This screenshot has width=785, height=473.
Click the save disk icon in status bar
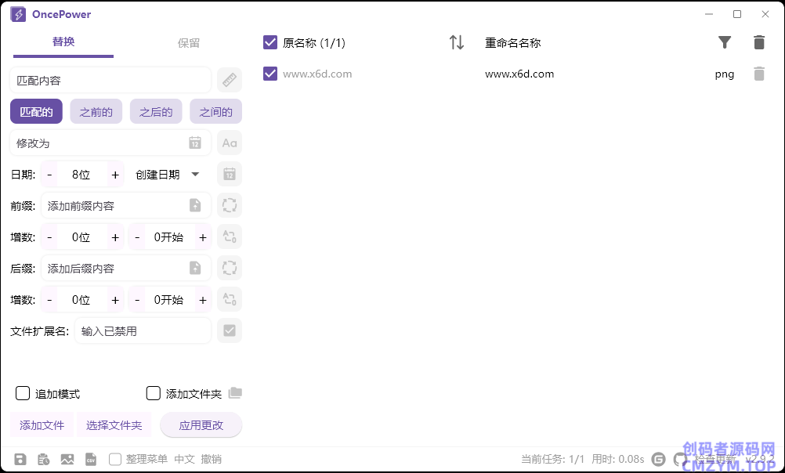[x=20, y=460]
